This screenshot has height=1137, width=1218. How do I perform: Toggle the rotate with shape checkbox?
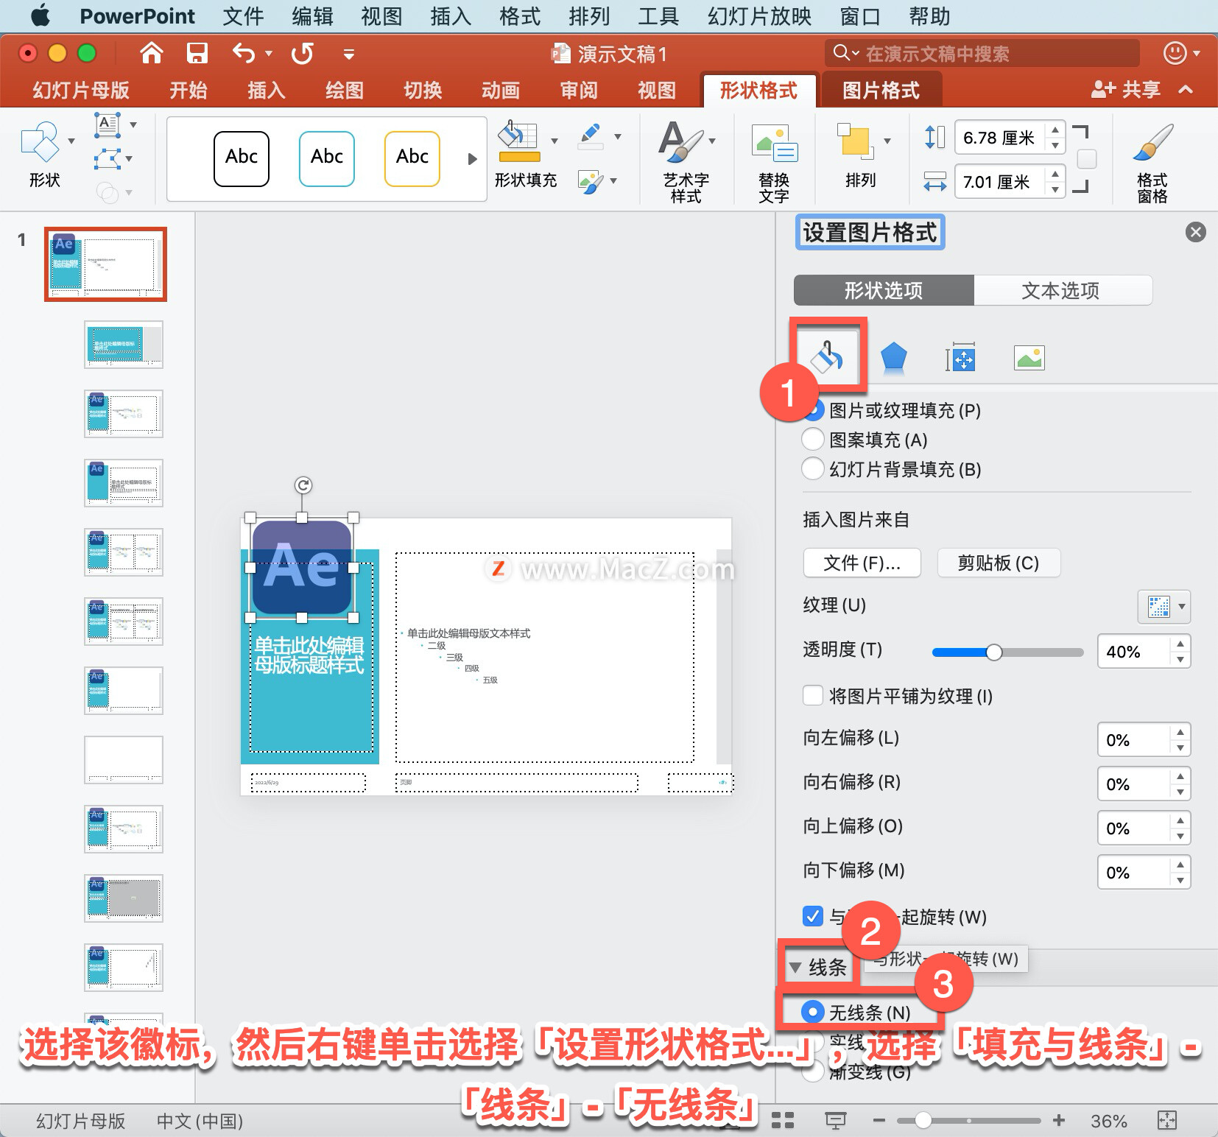point(813,916)
